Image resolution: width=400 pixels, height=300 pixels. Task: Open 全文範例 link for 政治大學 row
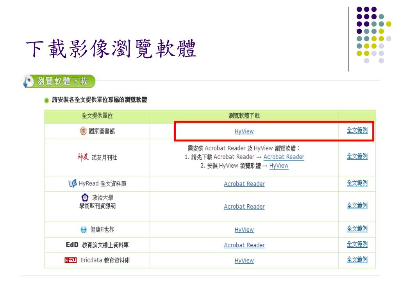(x=357, y=205)
